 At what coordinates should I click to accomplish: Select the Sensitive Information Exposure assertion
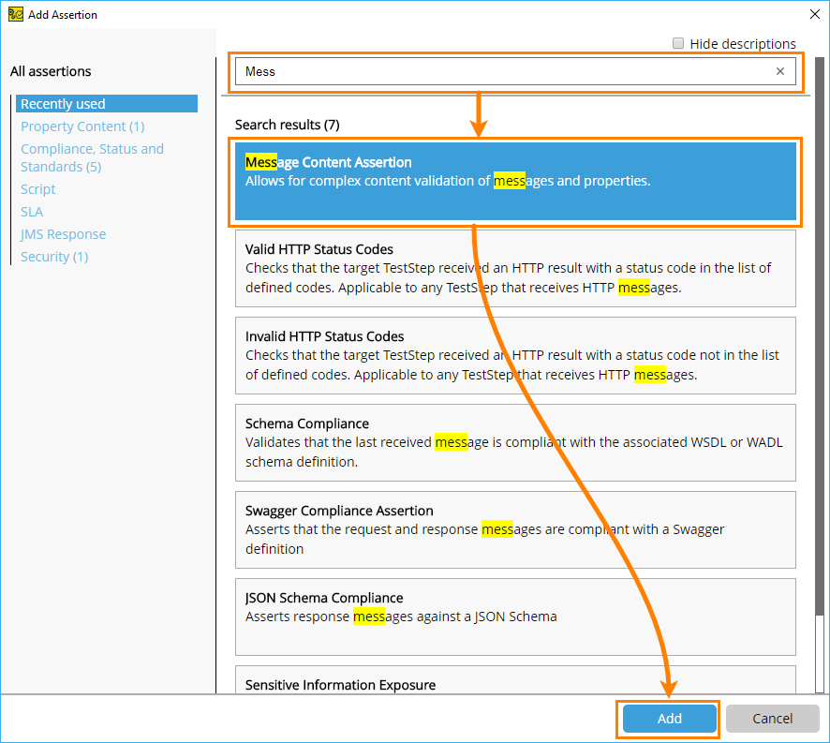[515, 685]
